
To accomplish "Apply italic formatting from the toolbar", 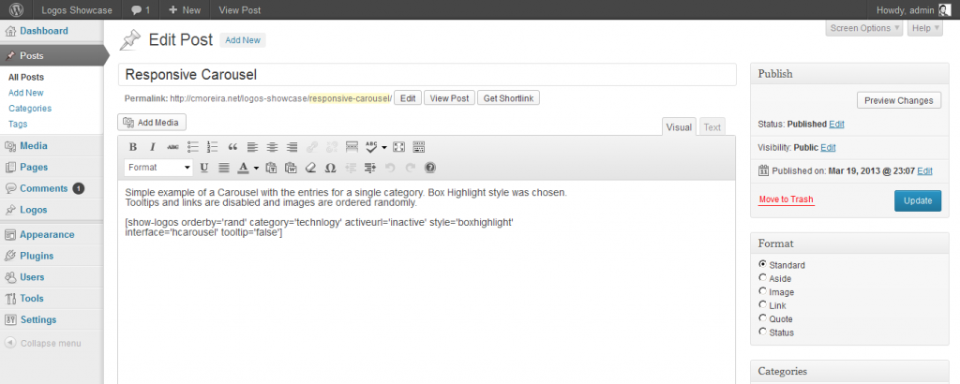I will pyautogui.click(x=153, y=147).
